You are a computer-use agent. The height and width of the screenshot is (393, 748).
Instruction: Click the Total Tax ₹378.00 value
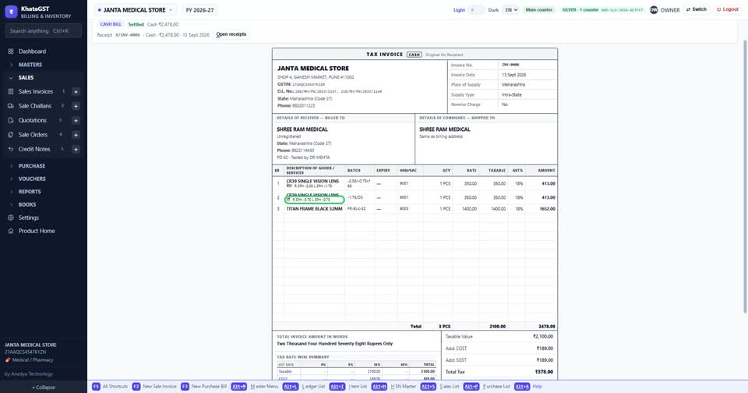pos(544,372)
